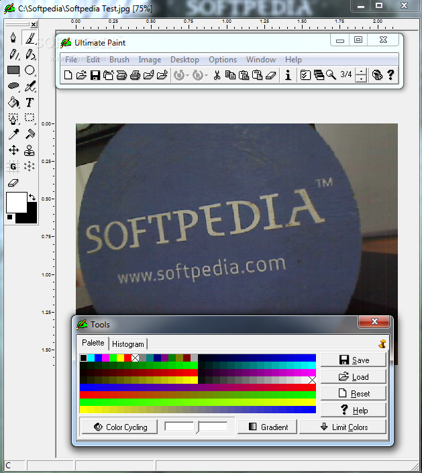This screenshot has width=422, height=473.
Task: Select the filled rectangle tool
Action: 13,70
